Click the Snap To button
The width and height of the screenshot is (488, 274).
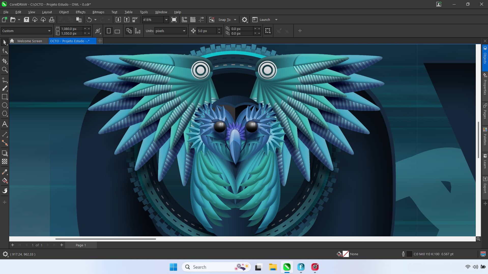tap(224, 20)
